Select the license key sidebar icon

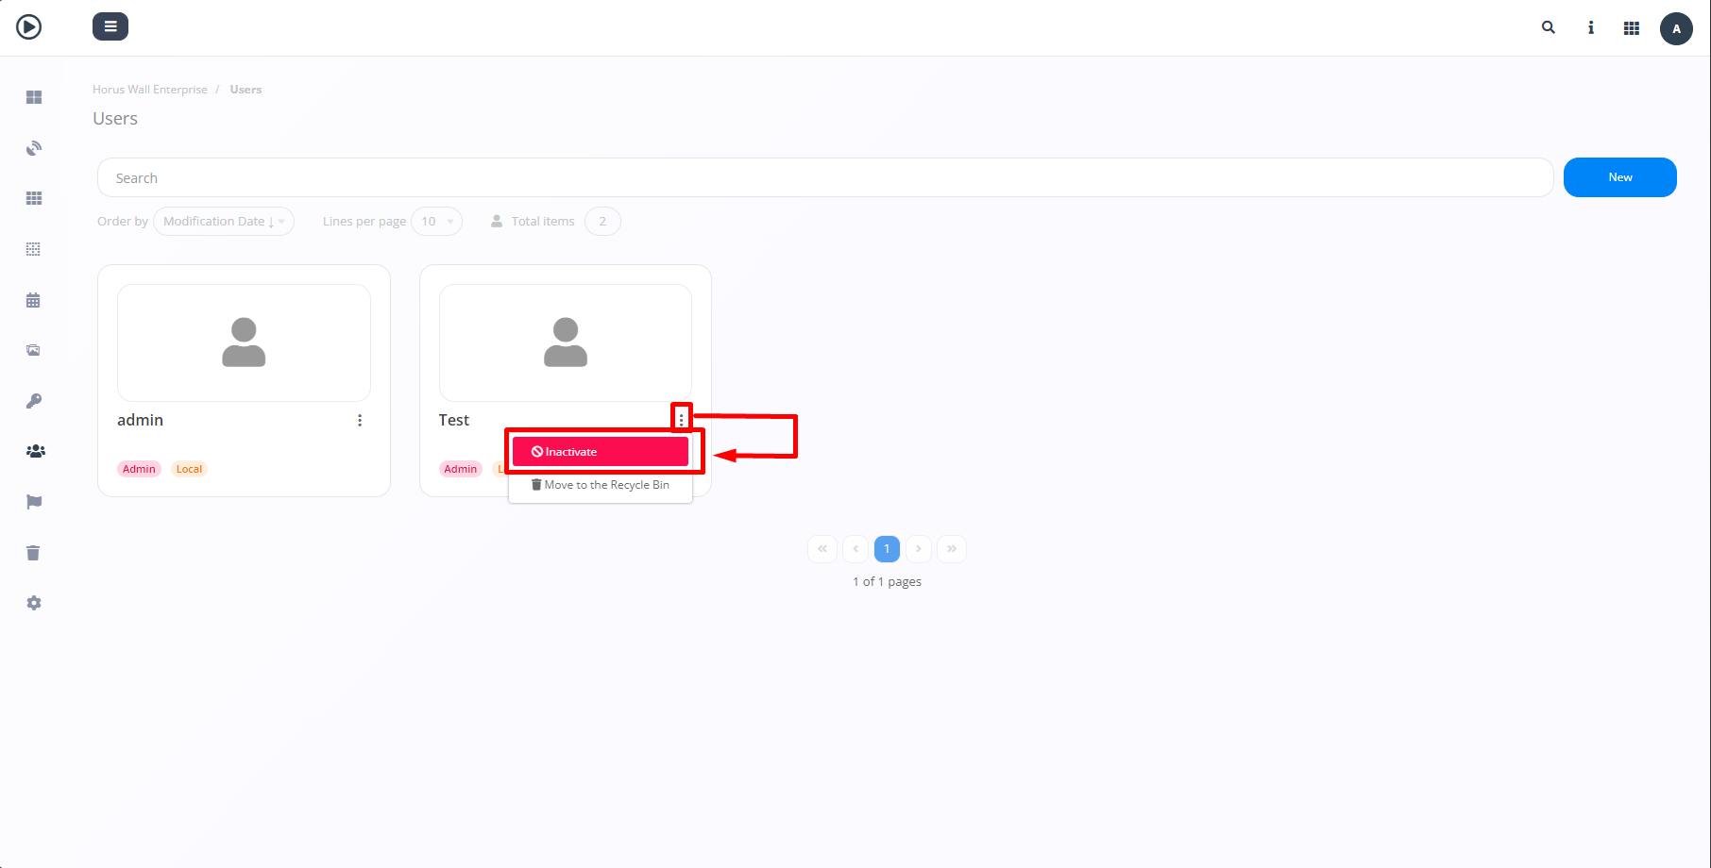[x=34, y=400]
